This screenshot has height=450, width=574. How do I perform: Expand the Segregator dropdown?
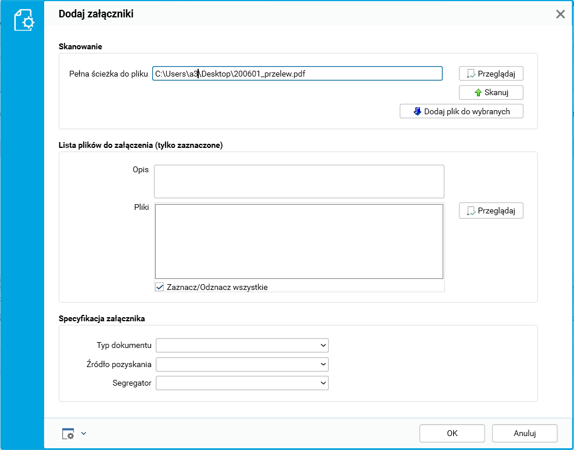pos(323,383)
